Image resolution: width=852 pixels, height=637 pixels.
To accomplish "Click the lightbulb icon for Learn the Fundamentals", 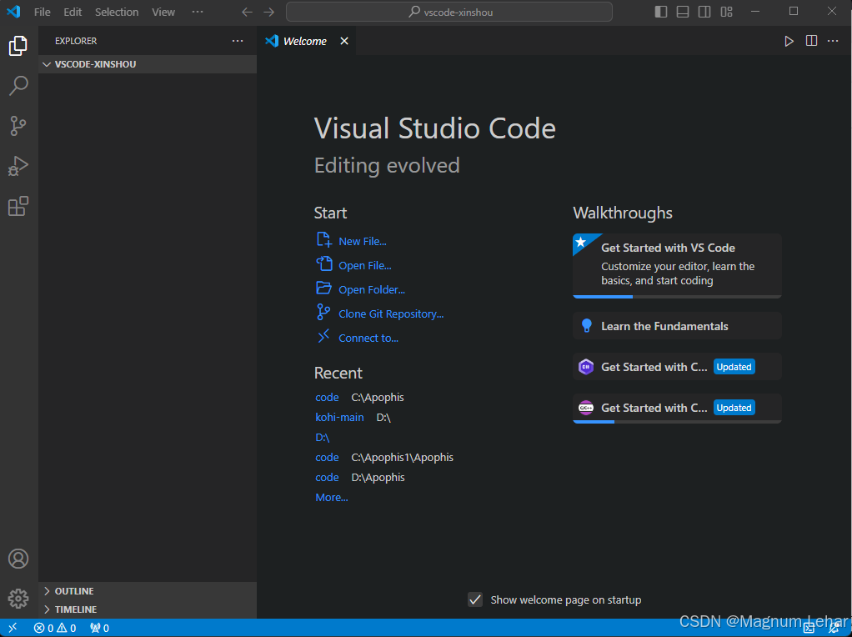I will [586, 325].
